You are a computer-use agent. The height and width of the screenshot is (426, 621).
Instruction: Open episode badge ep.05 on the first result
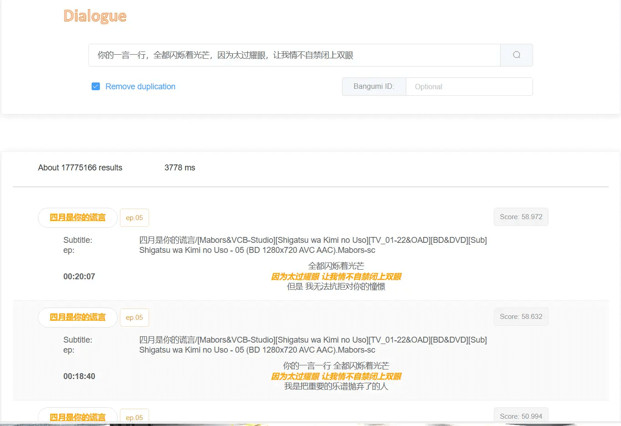point(134,217)
